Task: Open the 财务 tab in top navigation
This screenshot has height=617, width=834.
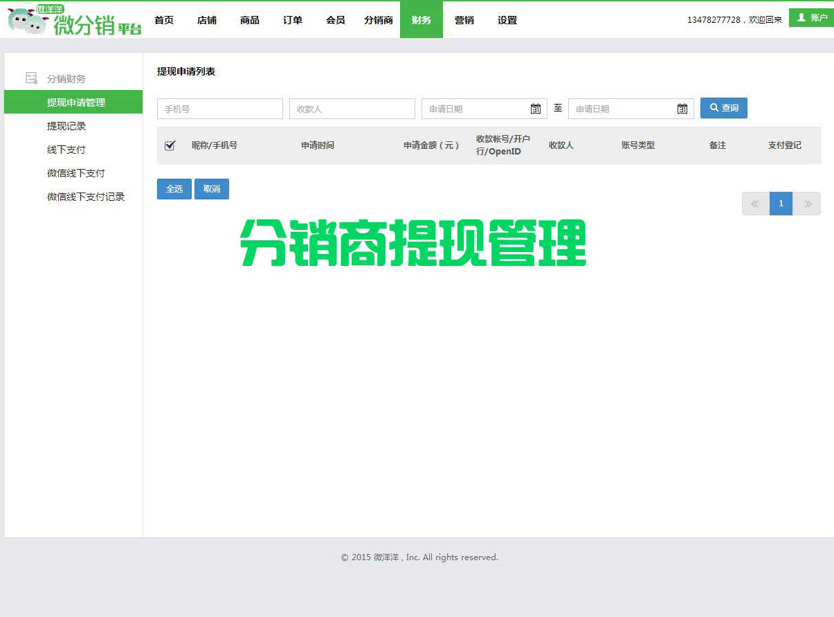Action: 421,20
